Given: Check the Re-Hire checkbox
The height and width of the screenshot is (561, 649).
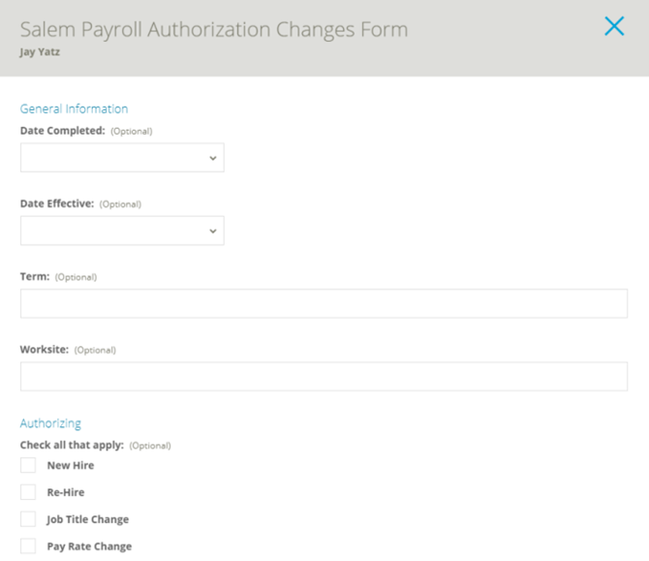Looking at the screenshot, I should click(28, 492).
